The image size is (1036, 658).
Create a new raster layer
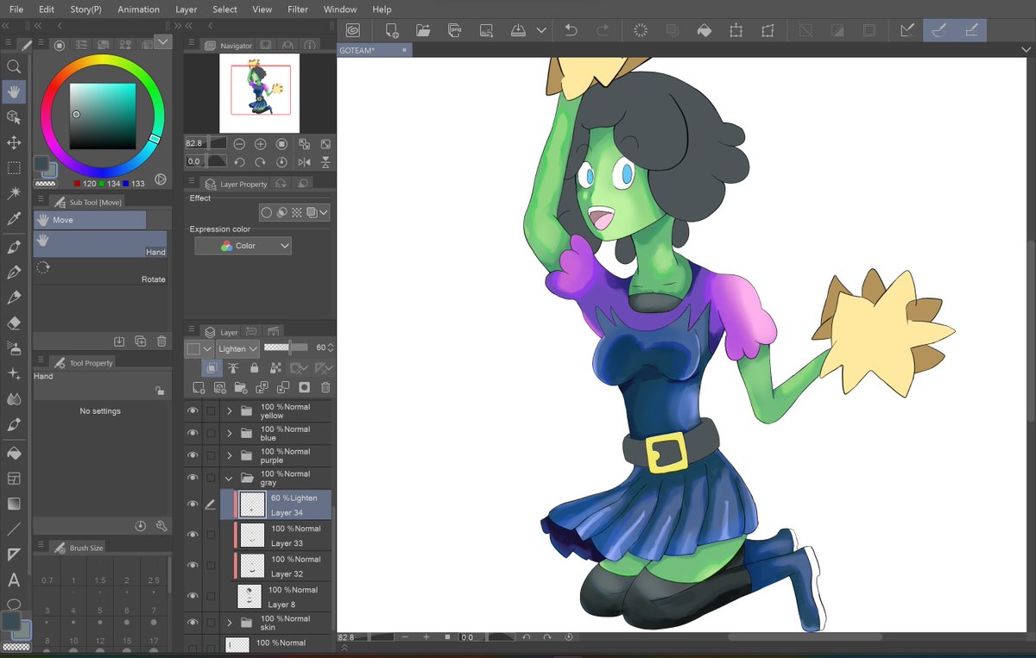pyautogui.click(x=199, y=388)
